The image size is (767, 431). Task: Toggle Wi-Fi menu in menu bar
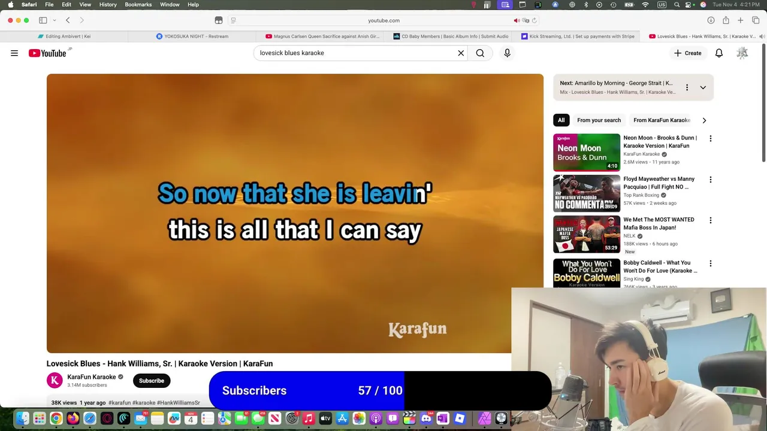pyautogui.click(x=645, y=5)
